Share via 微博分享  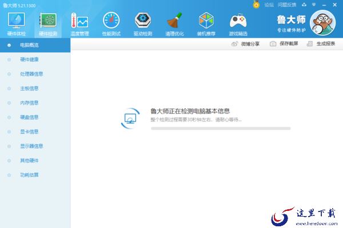coord(245,44)
